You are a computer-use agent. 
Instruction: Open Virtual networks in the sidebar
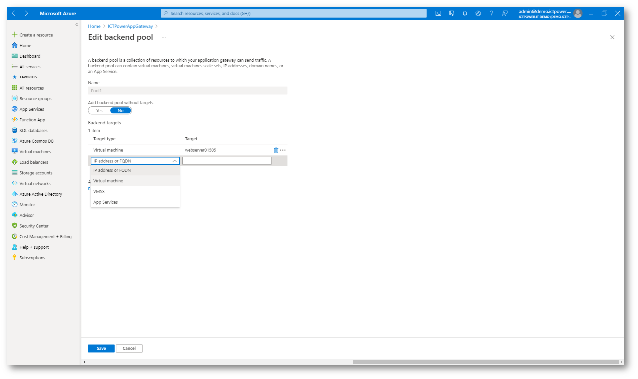[x=35, y=183]
